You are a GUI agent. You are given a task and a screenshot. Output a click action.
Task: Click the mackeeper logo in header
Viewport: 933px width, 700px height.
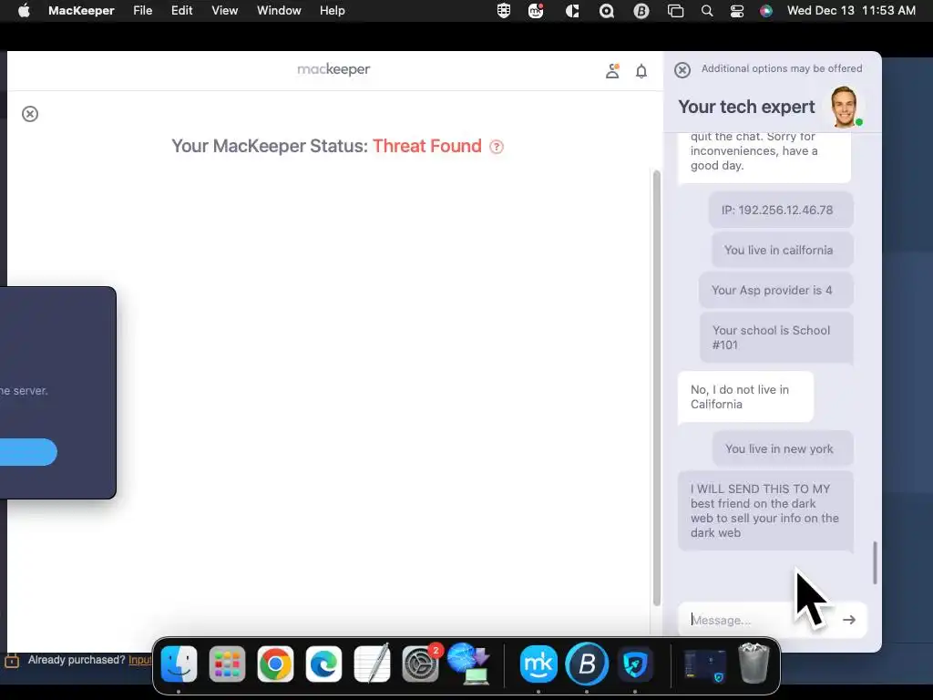point(333,69)
